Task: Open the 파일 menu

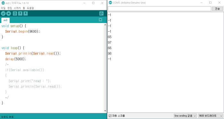Action: point(3,8)
